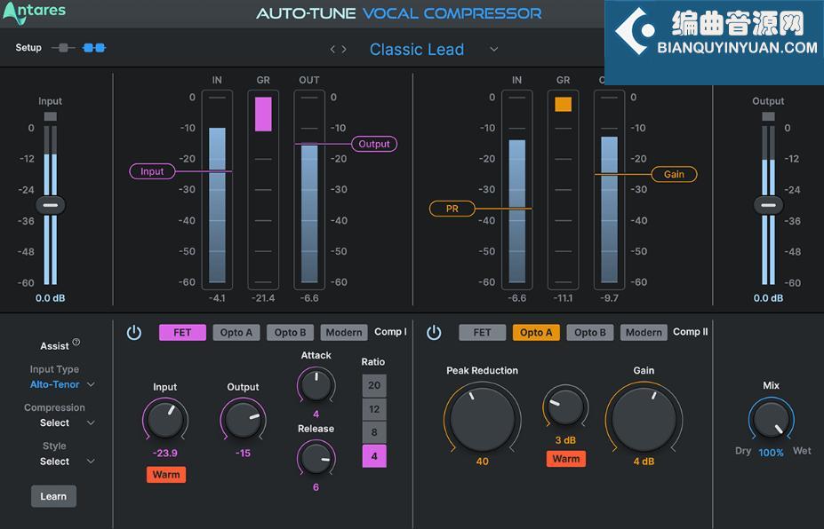Select FET mode for Comp II
The image size is (824, 529).
[483, 333]
